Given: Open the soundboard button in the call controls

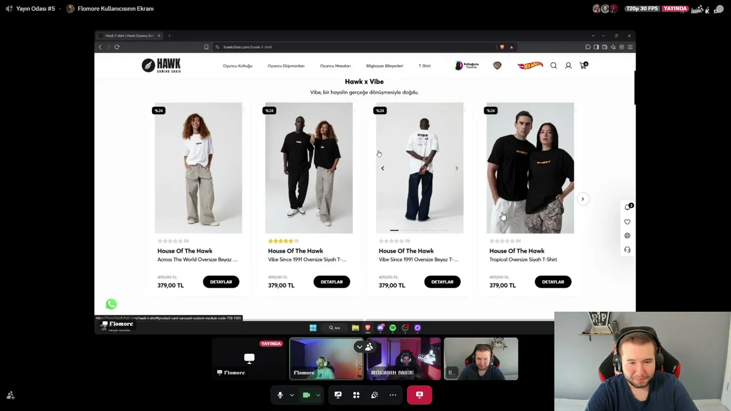Looking at the screenshot, I should pyautogui.click(x=375, y=394).
